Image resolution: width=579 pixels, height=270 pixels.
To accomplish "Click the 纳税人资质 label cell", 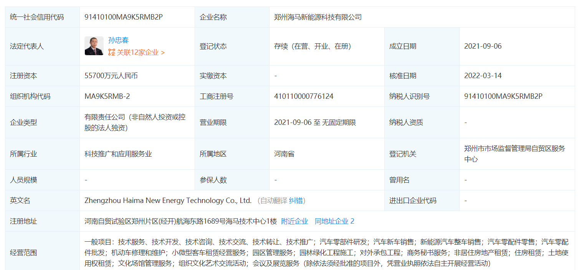I will [x=422, y=123].
